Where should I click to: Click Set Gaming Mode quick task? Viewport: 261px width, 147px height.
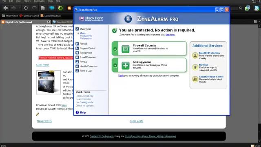point(84,102)
